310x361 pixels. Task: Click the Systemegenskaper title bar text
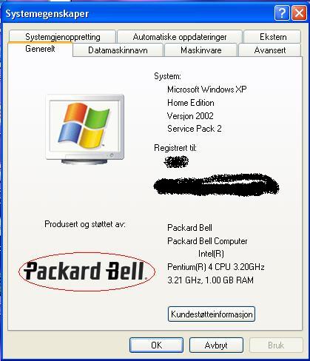point(47,13)
